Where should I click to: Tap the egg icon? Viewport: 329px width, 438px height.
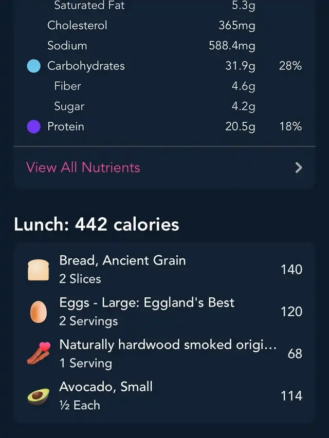(x=39, y=312)
